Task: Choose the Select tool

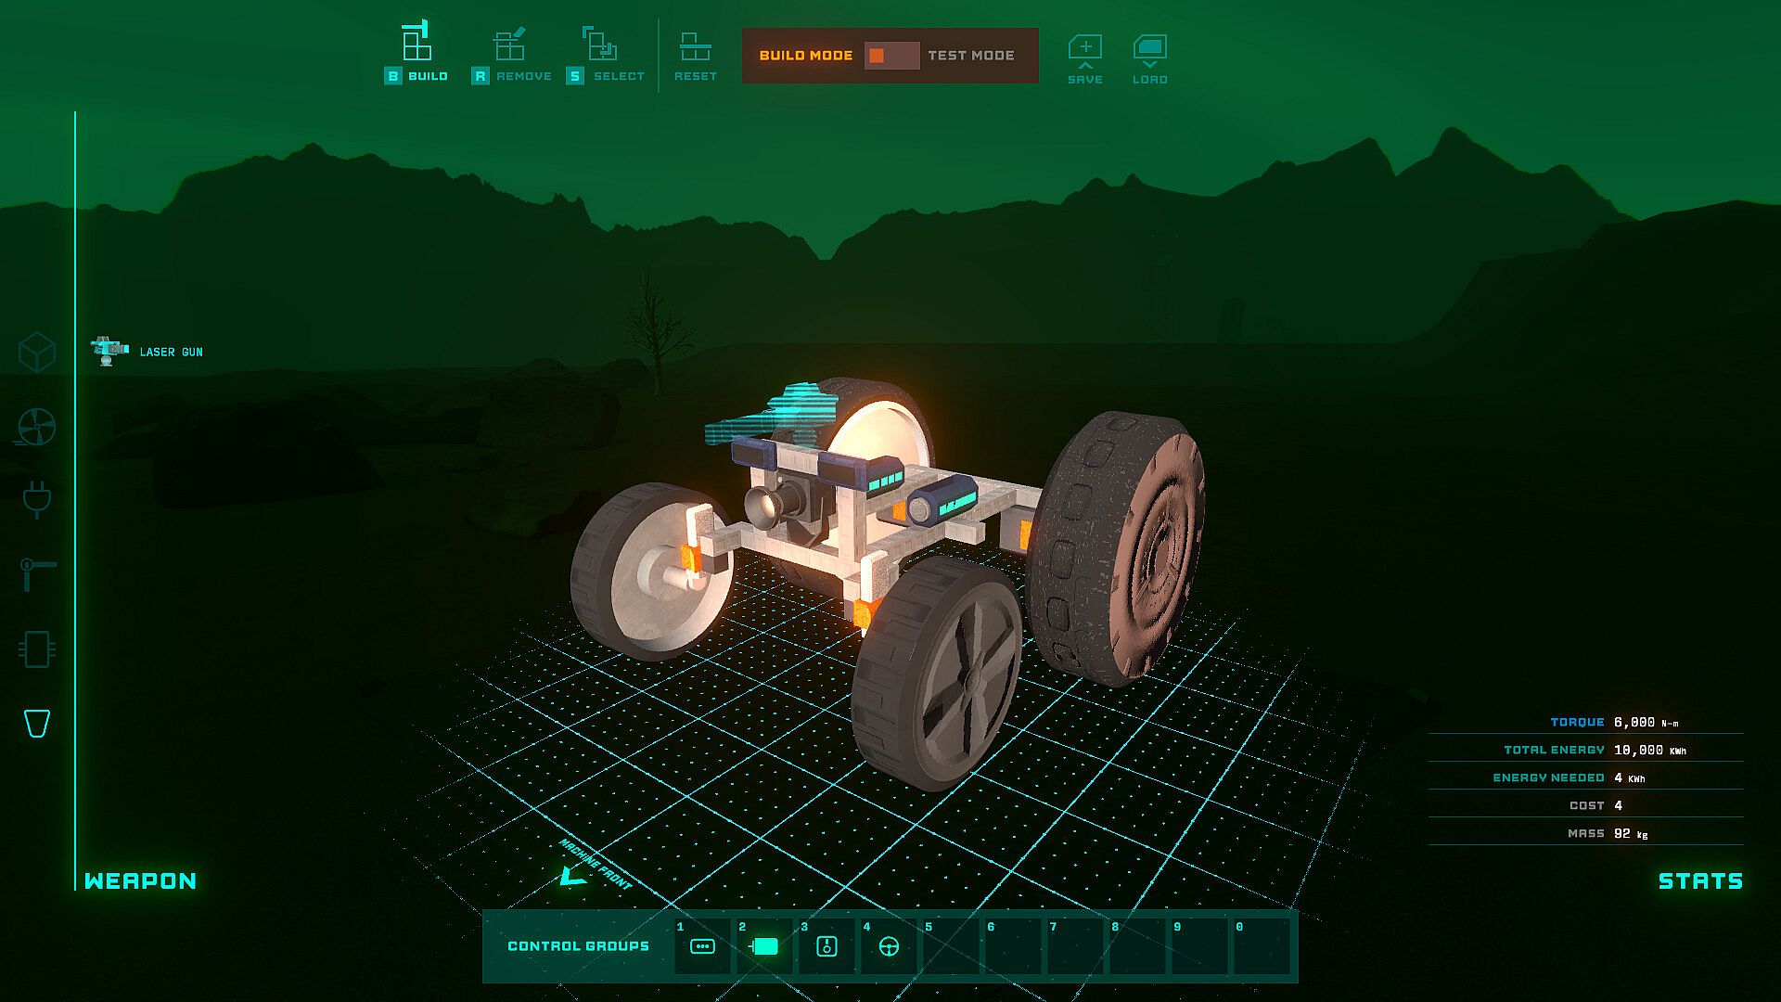Action: click(x=605, y=54)
